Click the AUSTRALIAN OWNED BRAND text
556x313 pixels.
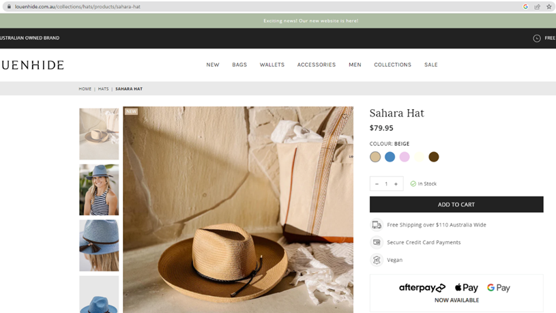coord(29,38)
